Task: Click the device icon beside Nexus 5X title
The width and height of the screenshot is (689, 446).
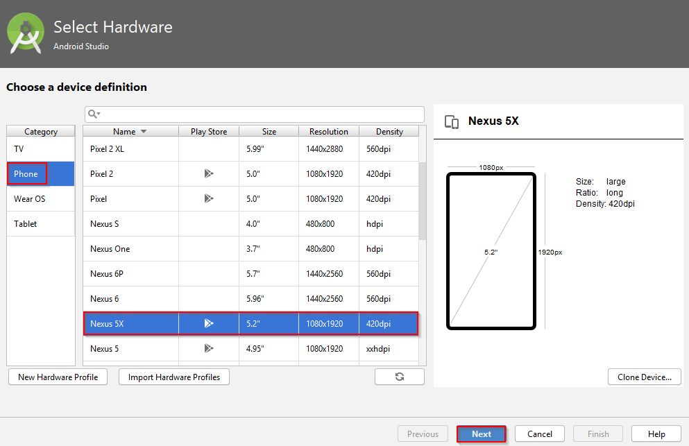Action: [x=452, y=121]
